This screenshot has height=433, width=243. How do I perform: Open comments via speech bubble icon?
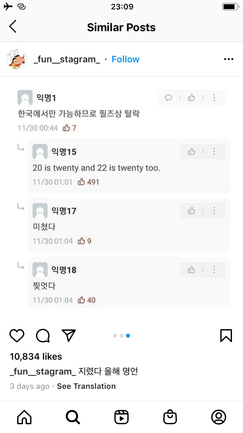point(43,336)
